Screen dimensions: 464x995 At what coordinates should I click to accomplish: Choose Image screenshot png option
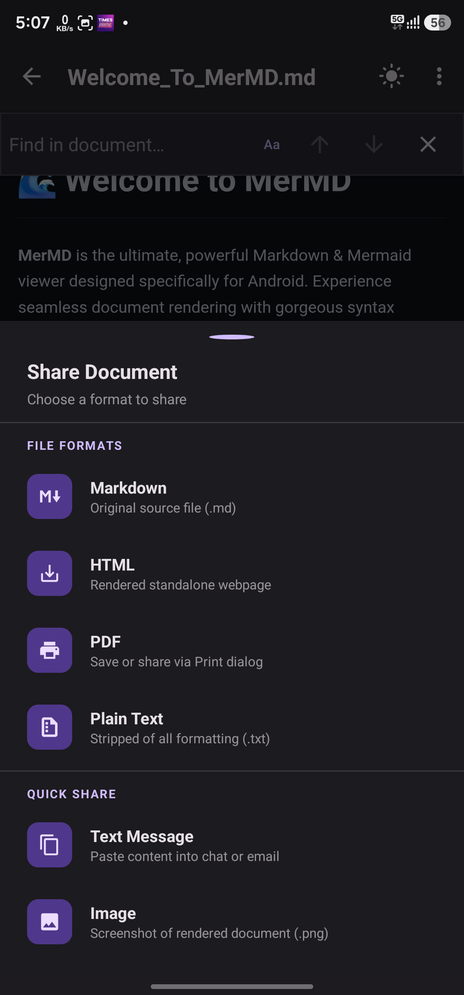(232, 922)
